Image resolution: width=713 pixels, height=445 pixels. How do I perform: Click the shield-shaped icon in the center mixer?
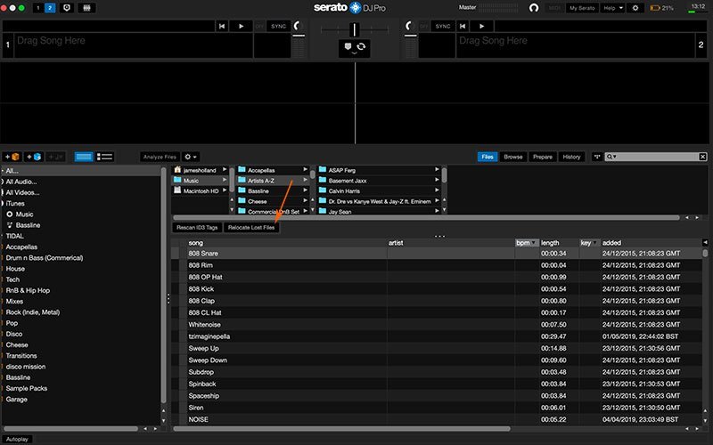click(348, 46)
